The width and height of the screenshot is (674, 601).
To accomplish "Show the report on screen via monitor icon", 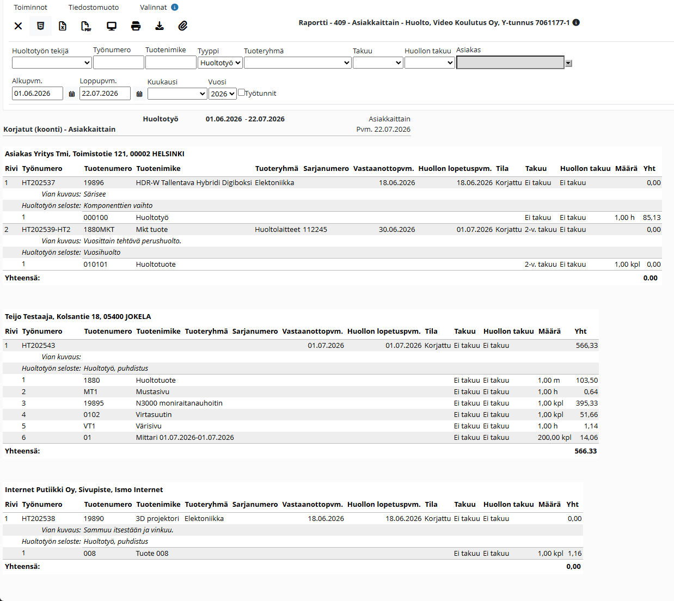I will [112, 26].
